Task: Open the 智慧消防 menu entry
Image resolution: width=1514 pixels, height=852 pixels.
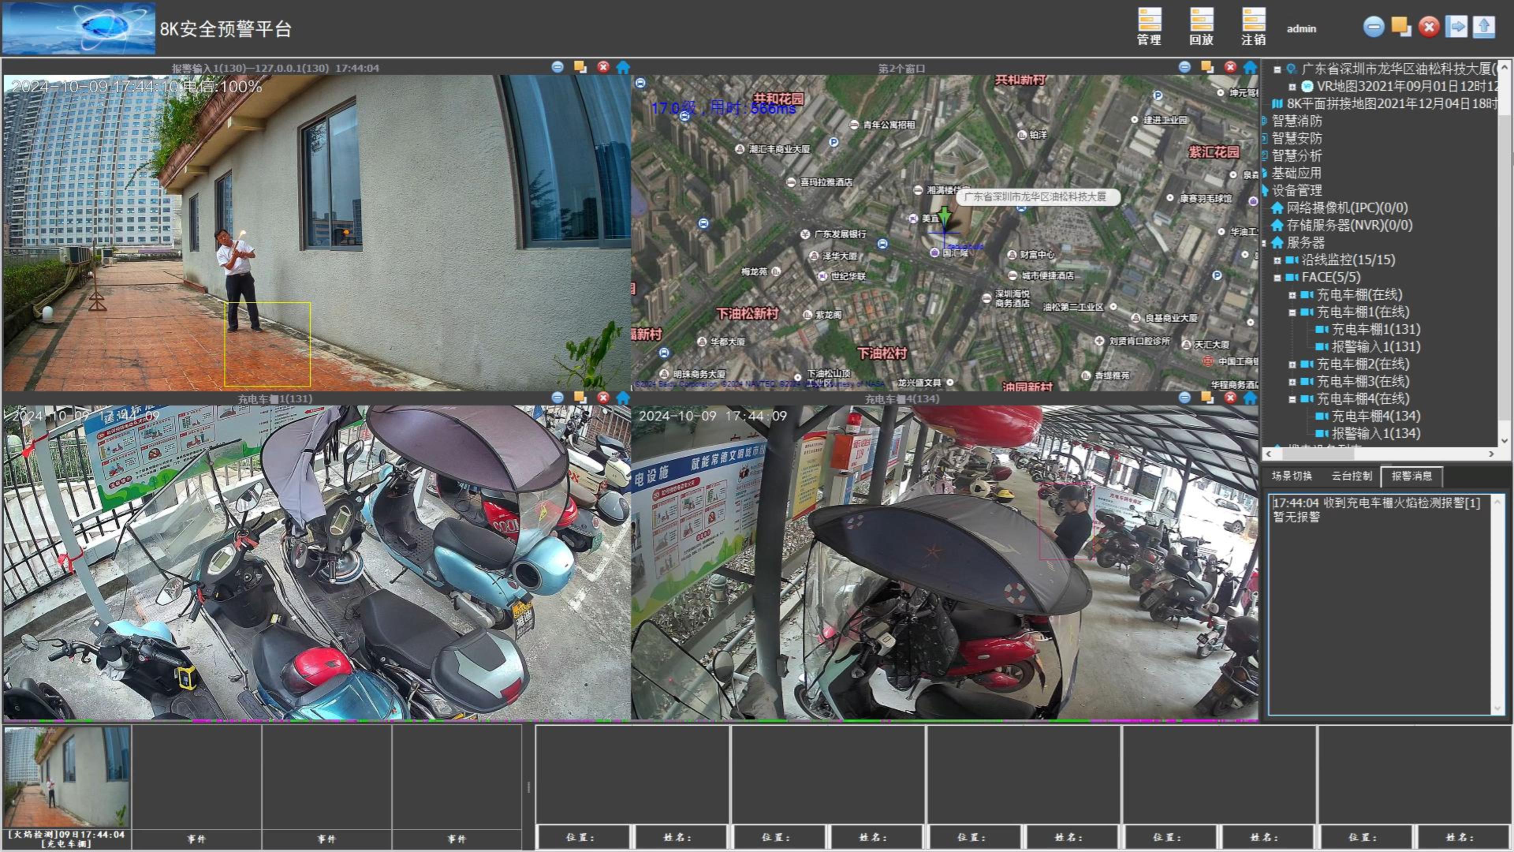Action: [x=1296, y=121]
